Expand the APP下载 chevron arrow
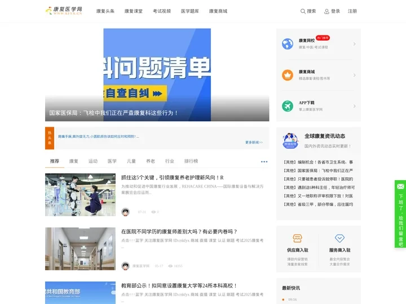Viewport: 406px width, 304px height. (354, 106)
